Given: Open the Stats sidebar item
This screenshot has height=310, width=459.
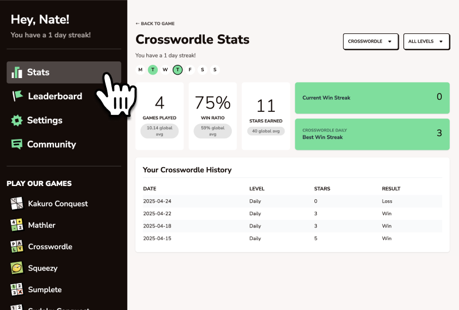Looking at the screenshot, I should [x=64, y=72].
